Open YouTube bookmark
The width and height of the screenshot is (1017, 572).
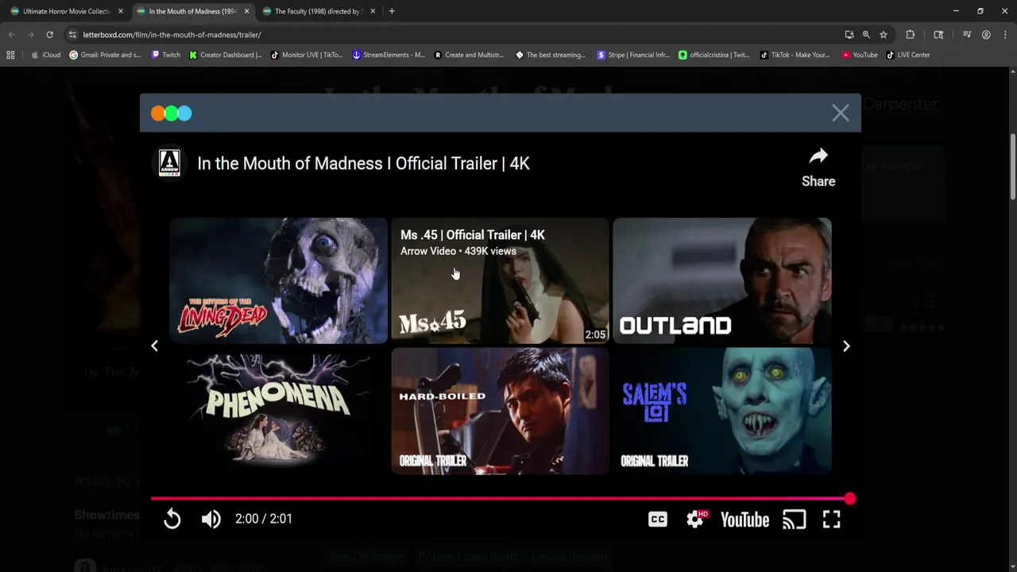(x=860, y=55)
